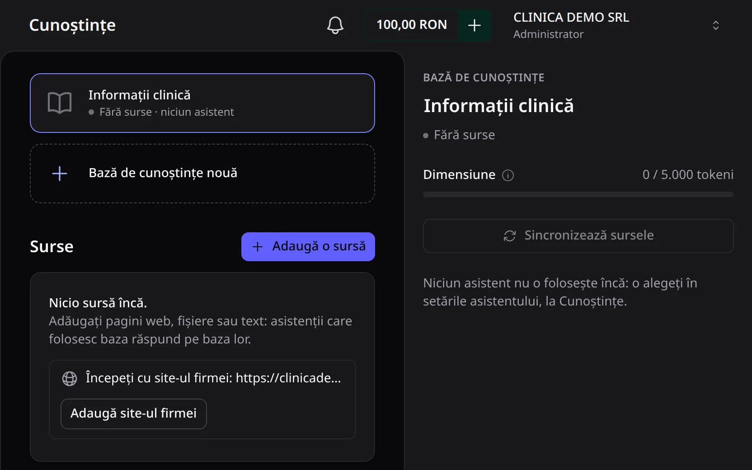Click the plus icon for new knowledge base
The image size is (752, 470).
pos(60,174)
